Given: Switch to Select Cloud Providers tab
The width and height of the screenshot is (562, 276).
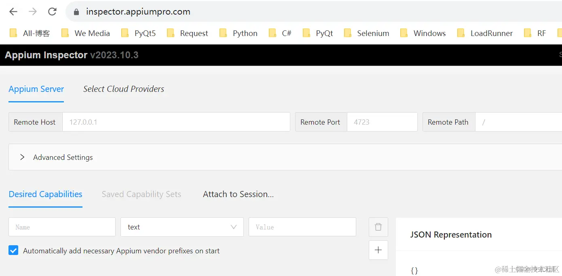Looking at the screenshot, I should 124,89.
